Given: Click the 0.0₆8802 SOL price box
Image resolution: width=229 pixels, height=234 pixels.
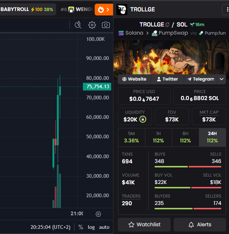Looking at the screenshot, I should pos(200,96).
